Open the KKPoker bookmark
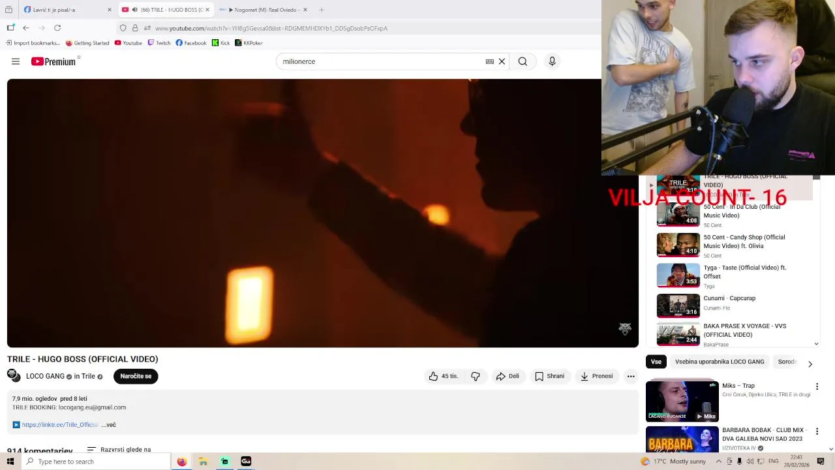Viewport: 835px width, 470px height. pyautogui.click(x=249, y=43)
